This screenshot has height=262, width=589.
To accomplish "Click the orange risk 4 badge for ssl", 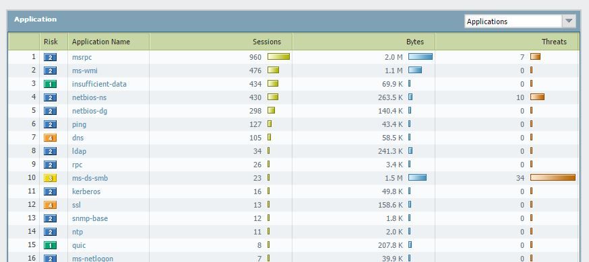I will (x=50, y=205).
